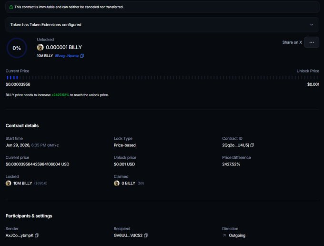Select the $0.001 unlock price under the bar

[x=313, y=84]
